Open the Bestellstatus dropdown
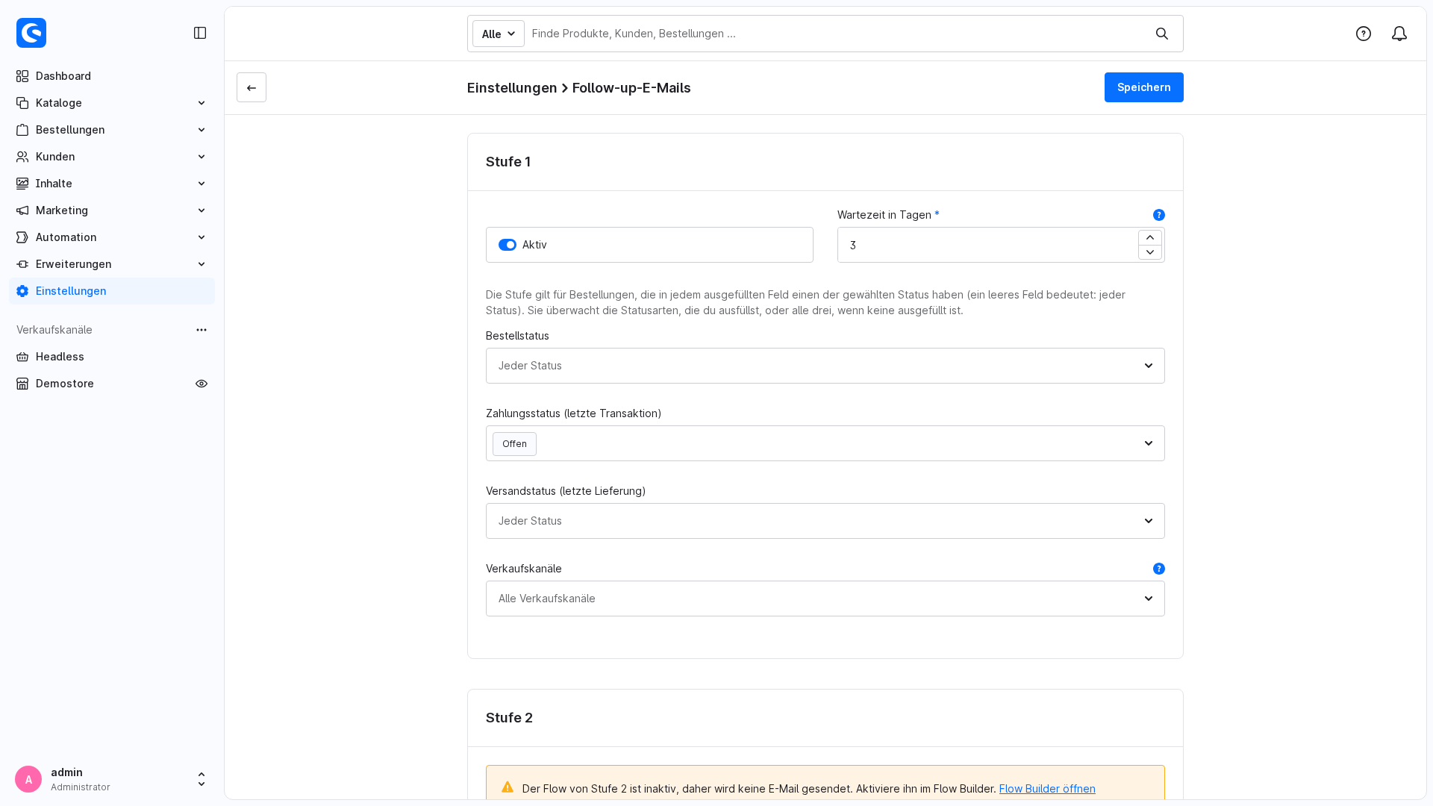Image resolution: width=1433 pixels, height=806 pixels. click(825, 366)
